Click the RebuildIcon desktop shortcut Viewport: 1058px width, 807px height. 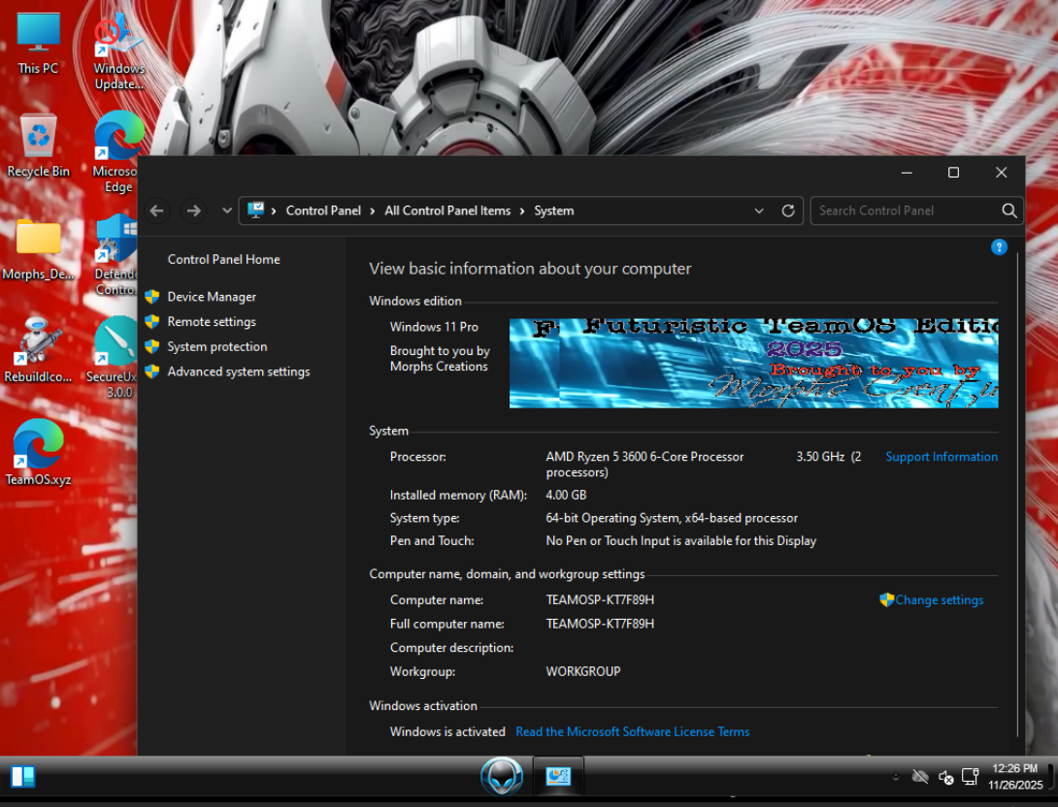click(x=38, y=349)
